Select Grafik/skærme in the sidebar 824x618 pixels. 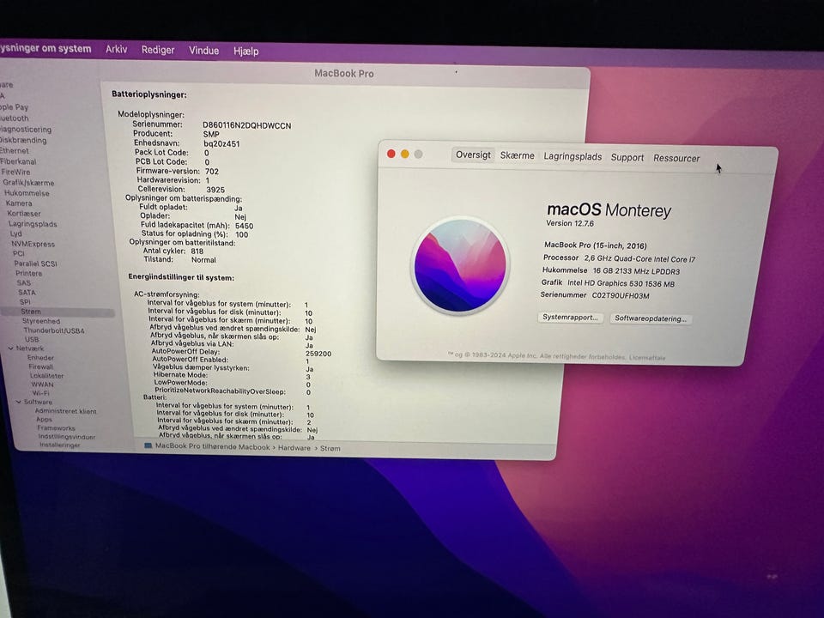coord(28,183)
